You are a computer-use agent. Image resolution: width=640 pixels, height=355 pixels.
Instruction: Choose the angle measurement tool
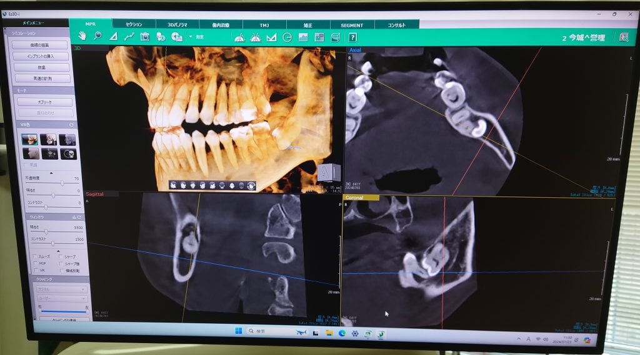113,37
